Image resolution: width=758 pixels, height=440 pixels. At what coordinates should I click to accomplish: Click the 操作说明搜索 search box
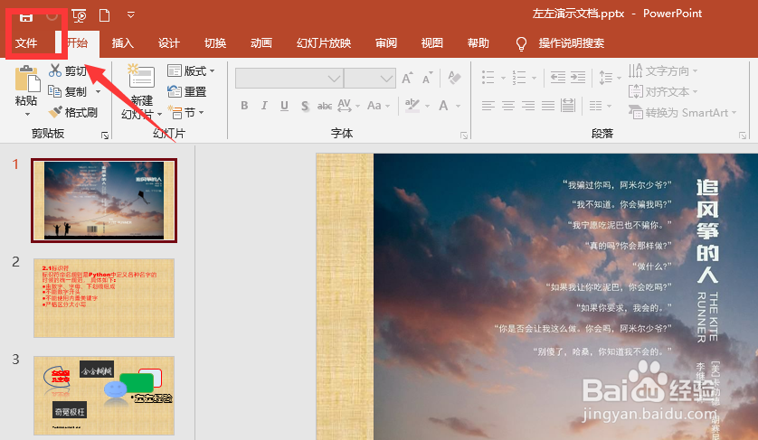click(572, 43)
